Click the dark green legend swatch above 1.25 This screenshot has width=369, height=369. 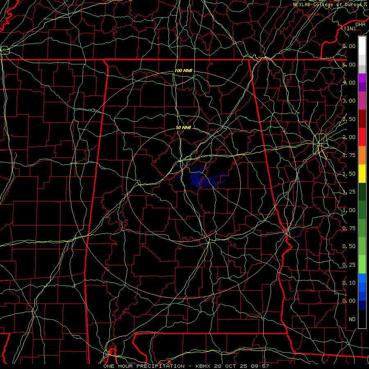click(362, 192)
